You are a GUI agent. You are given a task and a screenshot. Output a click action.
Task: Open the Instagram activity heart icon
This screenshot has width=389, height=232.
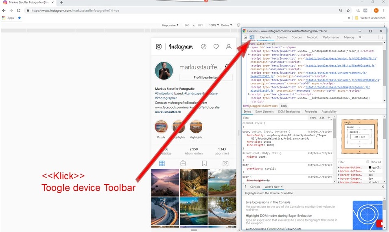tap(216, 47)
